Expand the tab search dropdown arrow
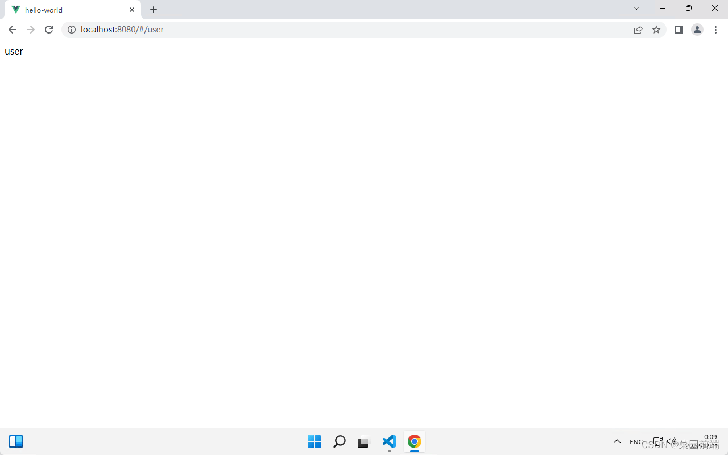The image size is (728, 455). click(636, 8)
